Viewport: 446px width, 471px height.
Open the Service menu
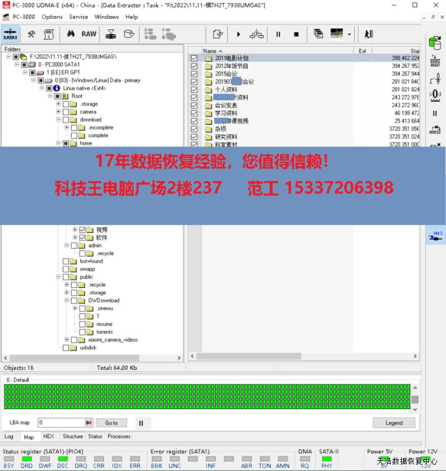pyautogui.click(x=78, y=17)
